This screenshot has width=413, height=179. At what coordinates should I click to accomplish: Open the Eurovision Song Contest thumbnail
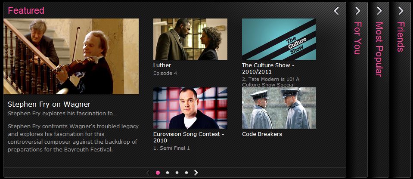pos(190,108)
